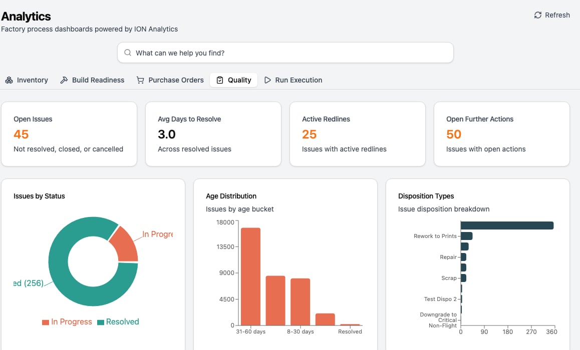
Task: Click the '8-30 days' axis label
Action: pyautogui.click(x=301, y=331)
